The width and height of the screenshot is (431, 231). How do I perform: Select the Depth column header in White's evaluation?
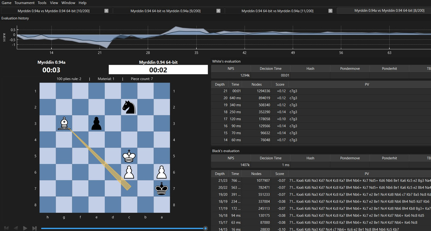[220, 84]
